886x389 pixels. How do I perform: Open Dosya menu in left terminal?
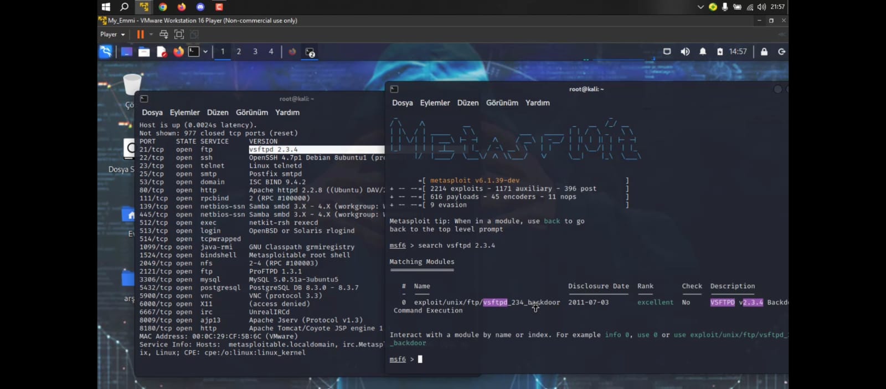(152, 112)
